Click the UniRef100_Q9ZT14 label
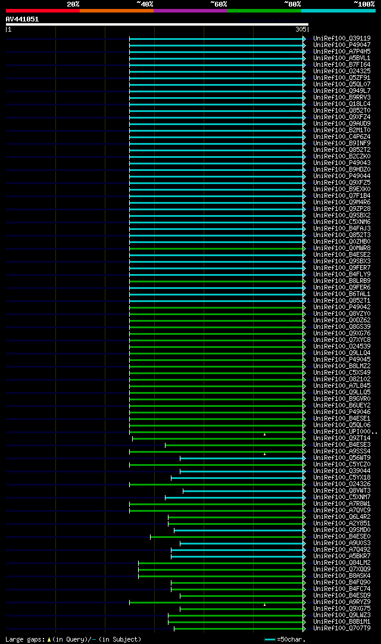 [342, 438]
